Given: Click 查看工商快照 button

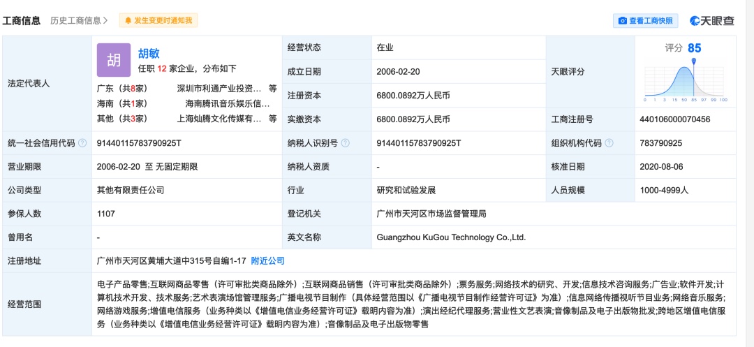Looking at the screenshot, I should (x=645, y=21).
